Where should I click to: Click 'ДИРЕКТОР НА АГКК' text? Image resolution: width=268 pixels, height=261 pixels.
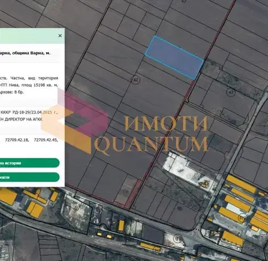[23, 119]
